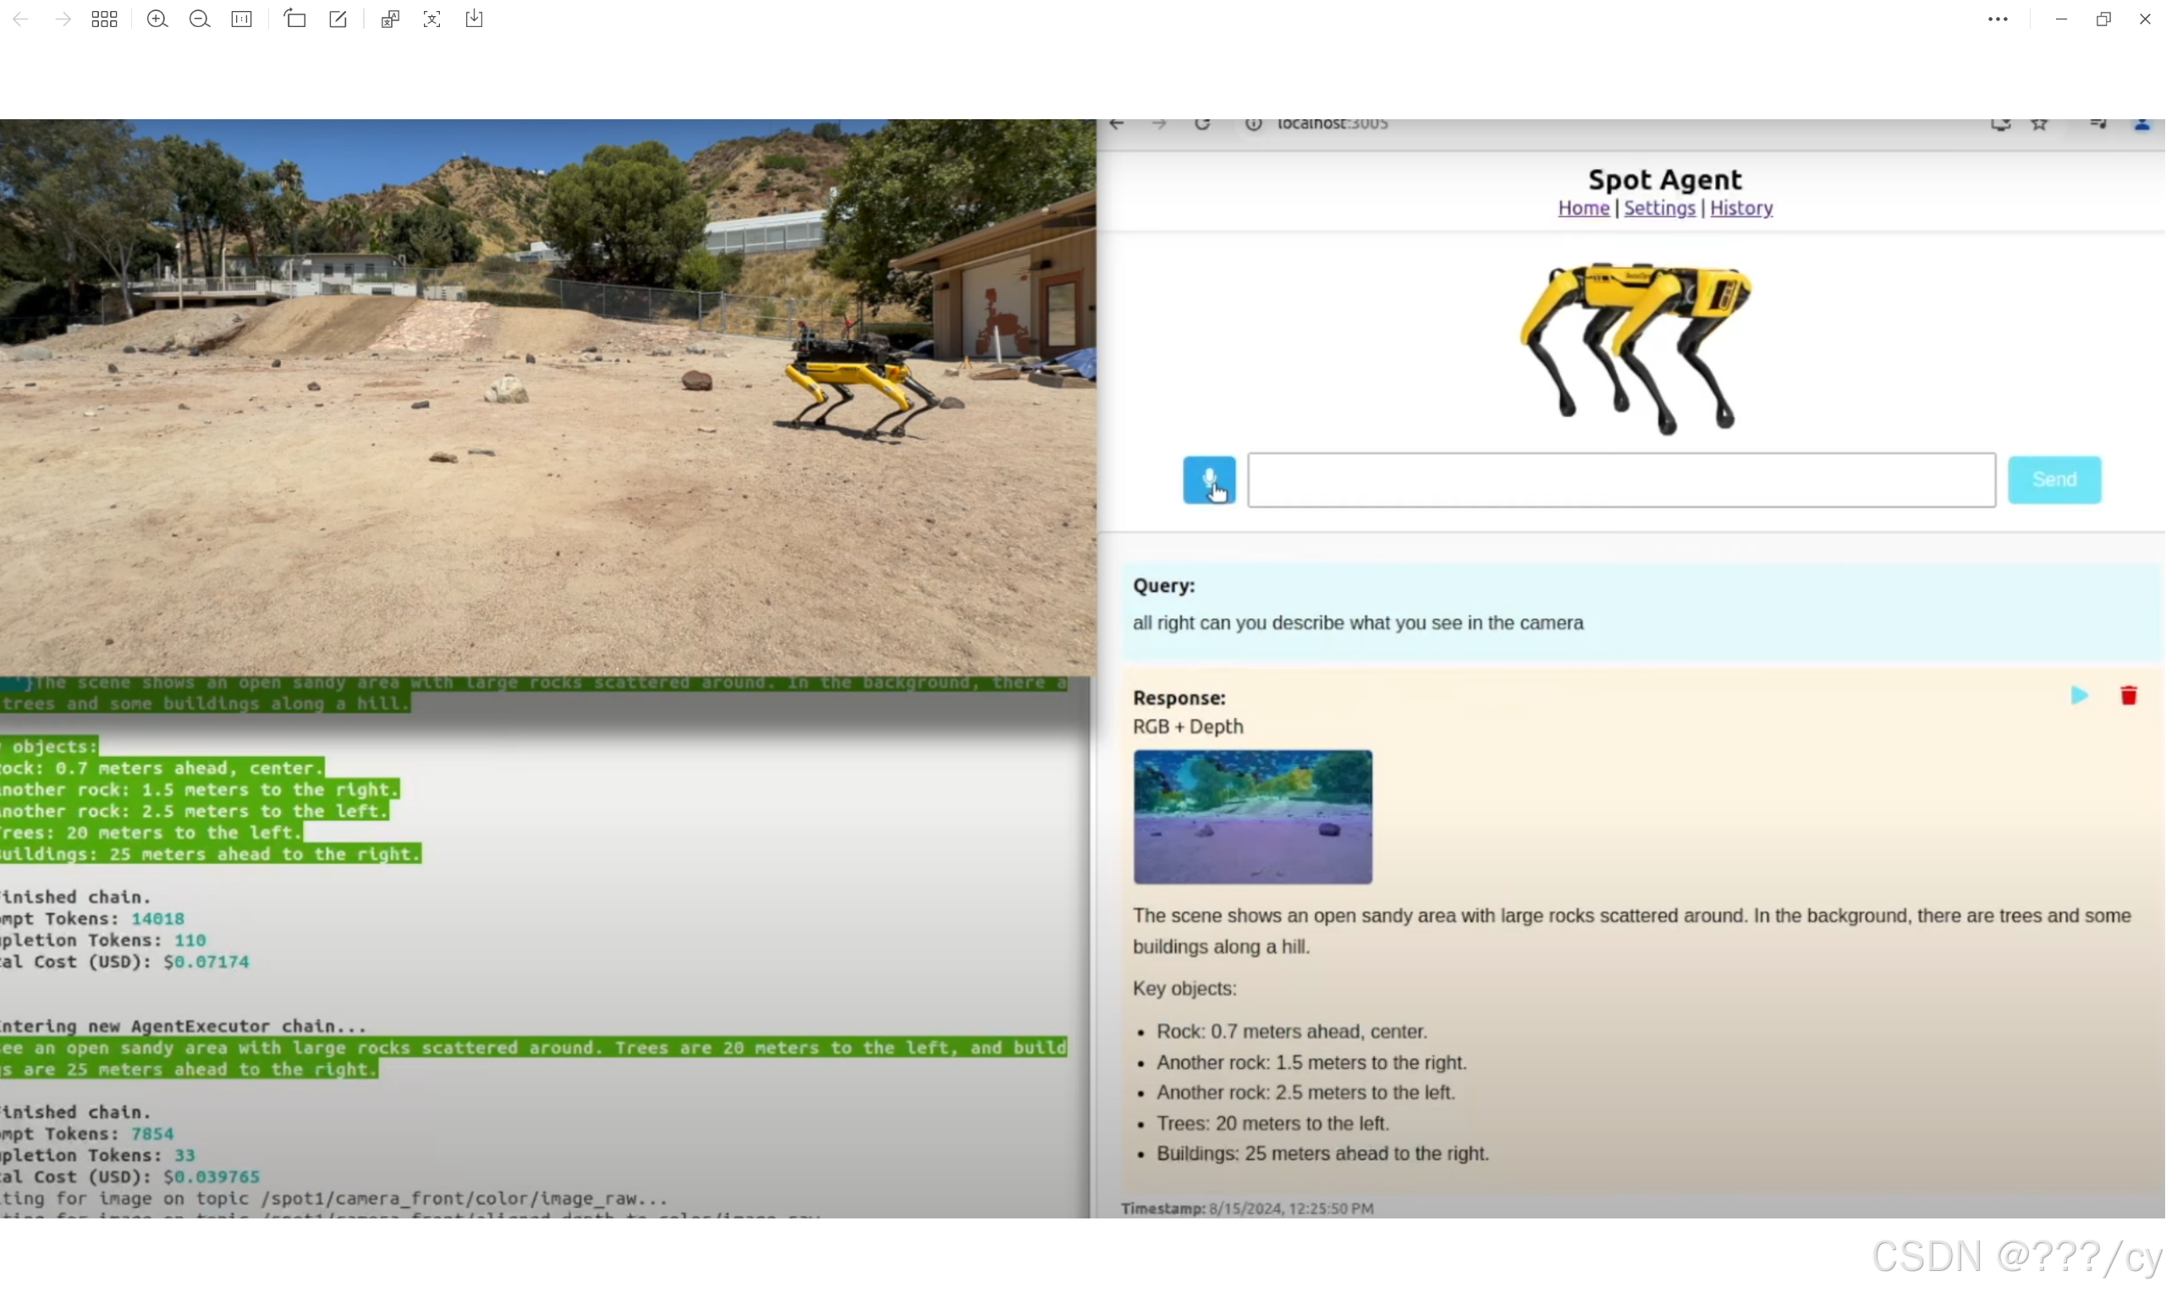2166x1292 pixels.
Task: Save the image with download icon
Action: coord(475,19)
